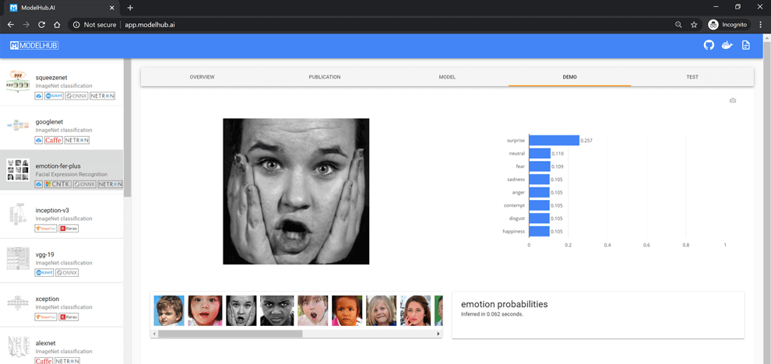
Task: Select the squeezenet model in sidebar
Action: (x=62, y=83)
